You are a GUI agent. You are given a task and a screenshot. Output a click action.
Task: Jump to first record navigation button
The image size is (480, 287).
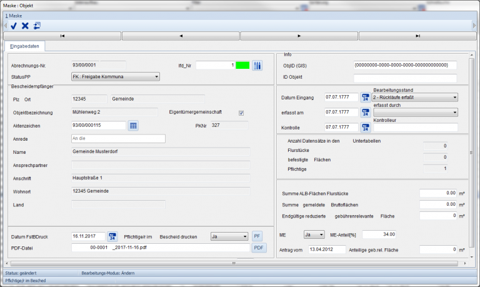(x=62, y=36)
